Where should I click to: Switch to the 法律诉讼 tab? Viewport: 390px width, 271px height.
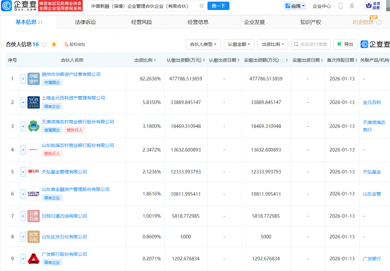(x=85, y=22)
